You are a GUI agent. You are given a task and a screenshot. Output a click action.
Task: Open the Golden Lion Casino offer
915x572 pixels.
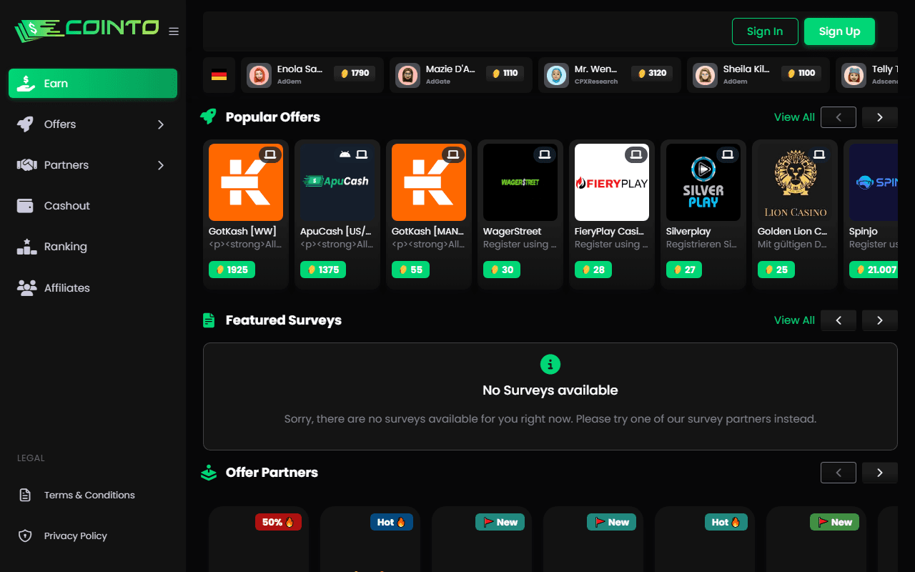pyautogui.click(x=795, y=214)
